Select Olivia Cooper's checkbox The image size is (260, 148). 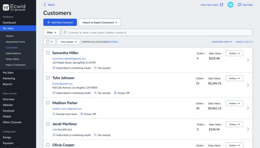(48, 145)
